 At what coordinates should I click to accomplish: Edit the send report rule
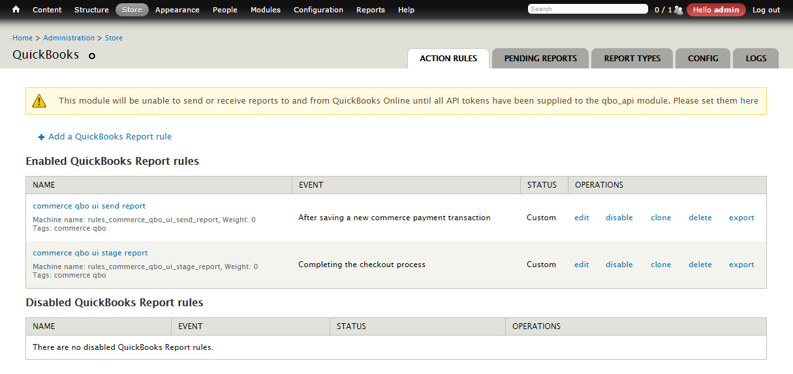582,218
